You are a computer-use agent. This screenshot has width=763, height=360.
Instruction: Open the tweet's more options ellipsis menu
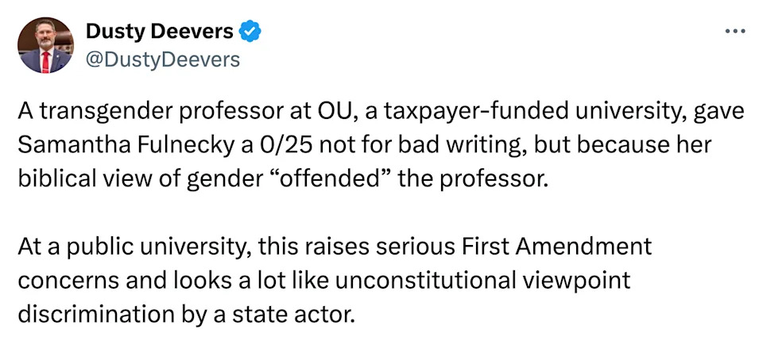[736, 32]
